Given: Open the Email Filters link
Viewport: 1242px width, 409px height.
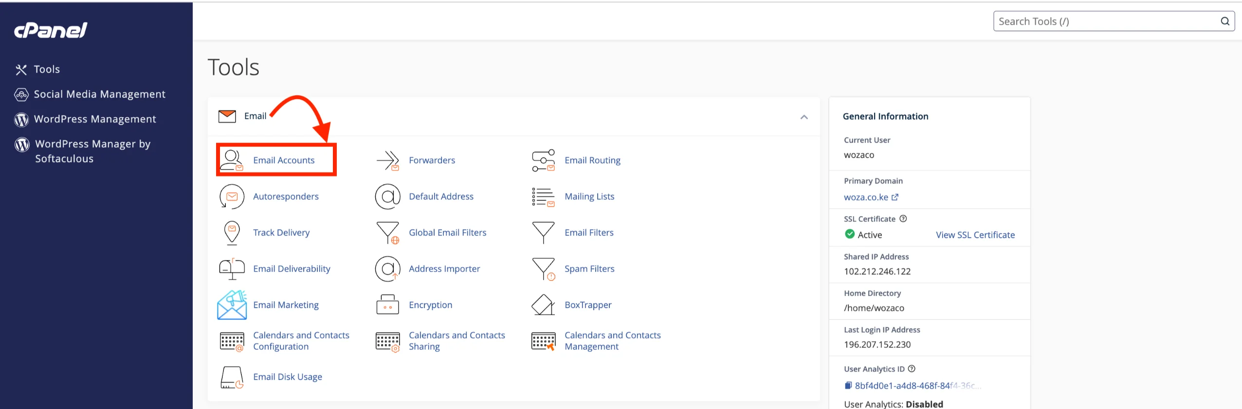Looking at the screenshot, I should coord(589,233).
